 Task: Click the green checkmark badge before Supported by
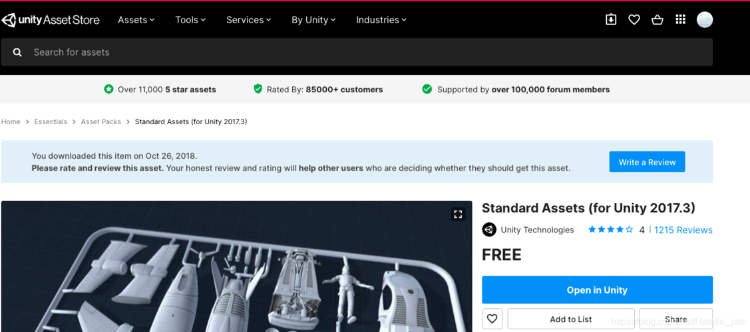coord(427,89)
